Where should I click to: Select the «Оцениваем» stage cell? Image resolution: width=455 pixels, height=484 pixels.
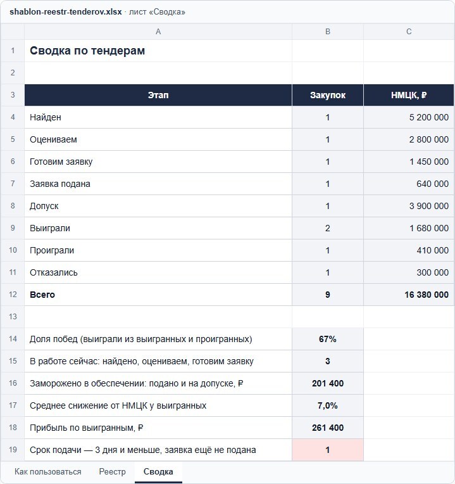pos(158,139)
